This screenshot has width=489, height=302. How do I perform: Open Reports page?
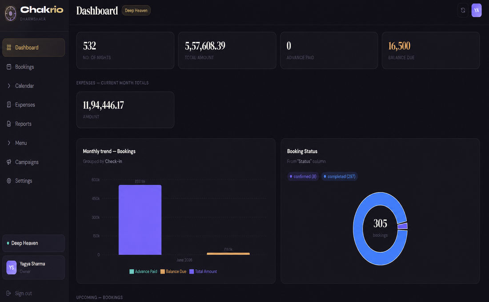point(33,124)
